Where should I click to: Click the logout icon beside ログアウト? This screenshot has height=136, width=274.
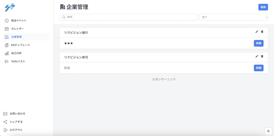(5, 130)
